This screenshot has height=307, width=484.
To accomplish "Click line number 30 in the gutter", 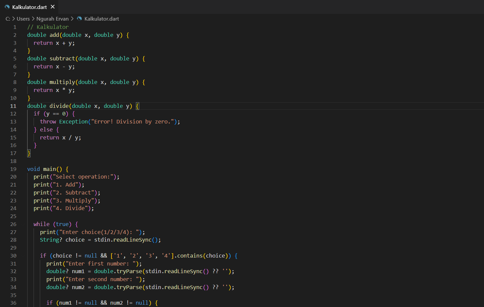I will pyautogui.click(x=13, y=256).
